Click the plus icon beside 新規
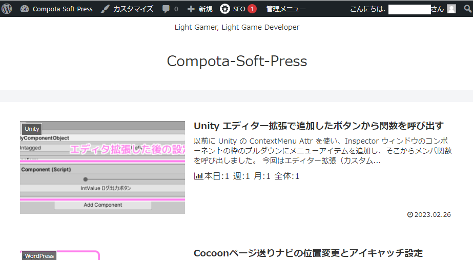This screenshot has height=260, width=473. tap(191, 9)
